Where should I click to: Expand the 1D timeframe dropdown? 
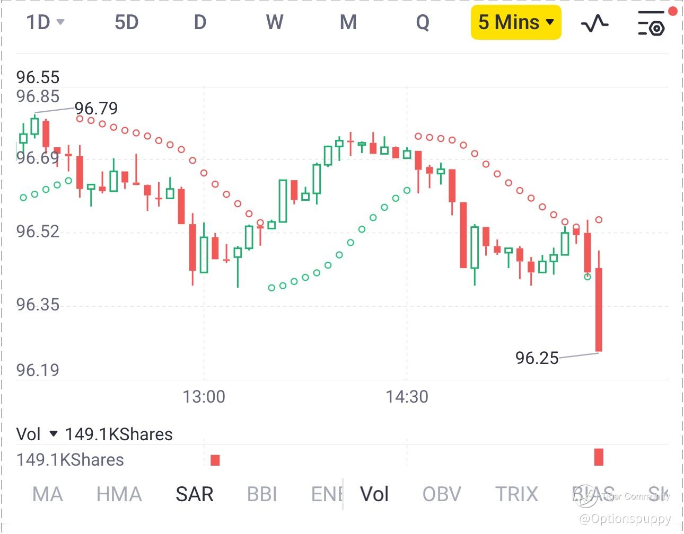(45, 22)
